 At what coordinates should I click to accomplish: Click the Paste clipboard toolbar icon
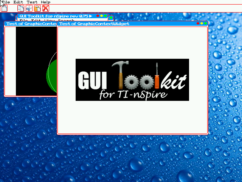click(x=37, y=8)
